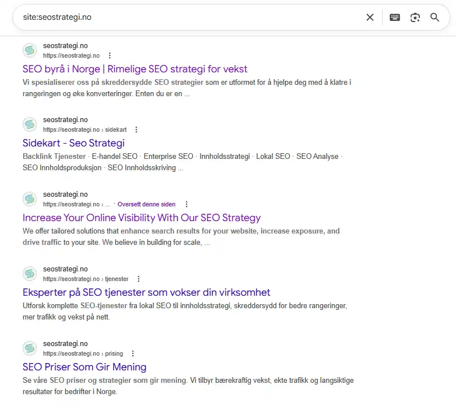Open more options for the homepage result
Viewport: 456px width, 406px height.
click(x=110, y=55)
